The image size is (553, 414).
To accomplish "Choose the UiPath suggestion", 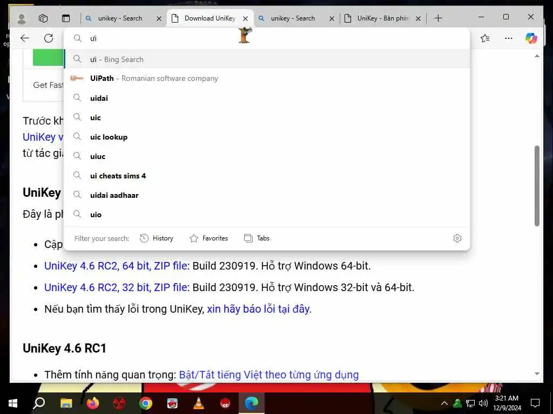I will point(267,79).
